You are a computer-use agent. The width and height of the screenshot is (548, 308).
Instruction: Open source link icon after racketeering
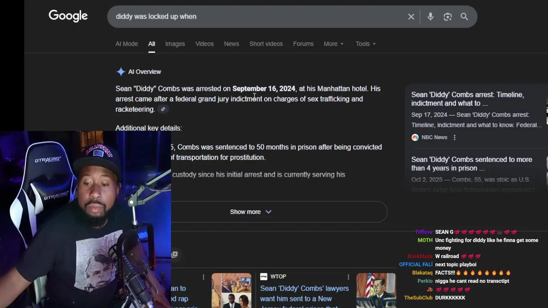[x=163, y=109]
